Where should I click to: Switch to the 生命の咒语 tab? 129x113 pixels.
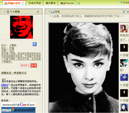point(35,3)
